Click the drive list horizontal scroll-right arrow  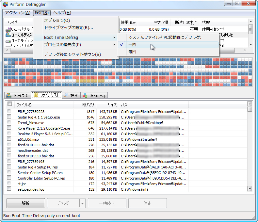245,50
